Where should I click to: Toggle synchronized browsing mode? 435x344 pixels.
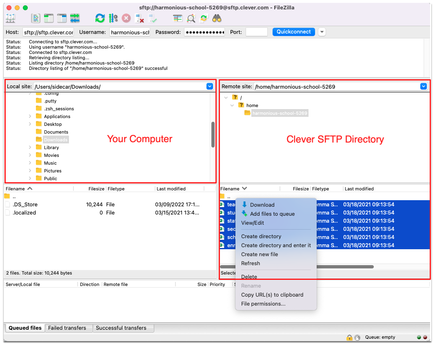click(x=204, y=18)
